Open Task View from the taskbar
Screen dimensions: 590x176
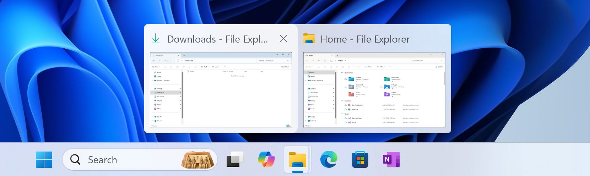[235, 160]
